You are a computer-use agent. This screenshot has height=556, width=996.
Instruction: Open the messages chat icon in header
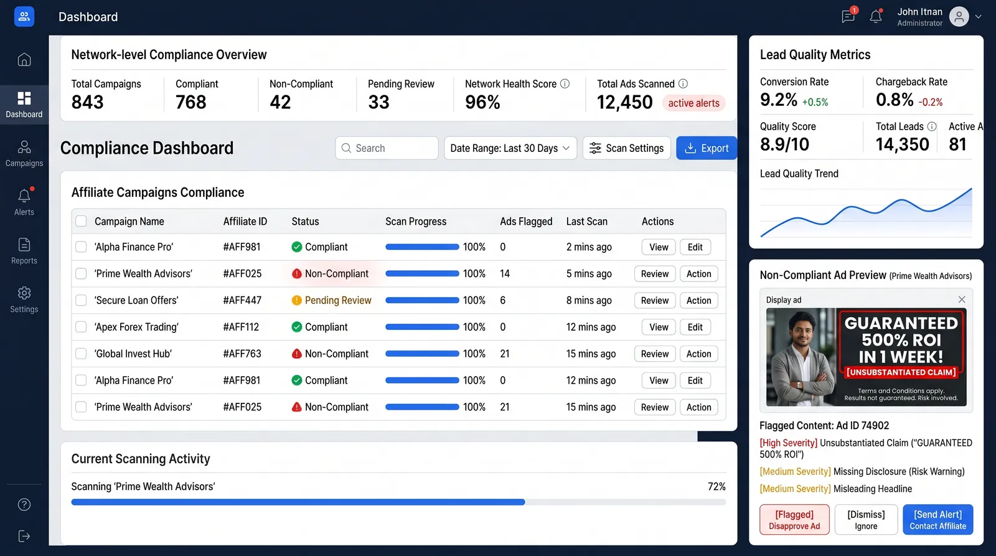(x=848, y=16)
